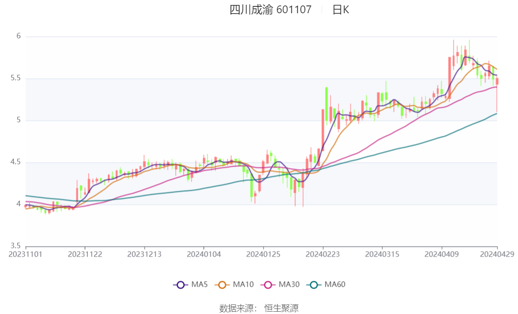Hide the MA30 line via its label

click(289, 284)
